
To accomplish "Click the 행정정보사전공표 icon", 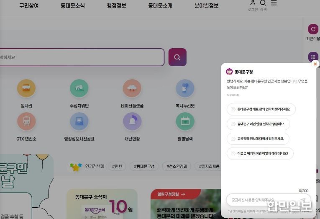I will [79, 121].
